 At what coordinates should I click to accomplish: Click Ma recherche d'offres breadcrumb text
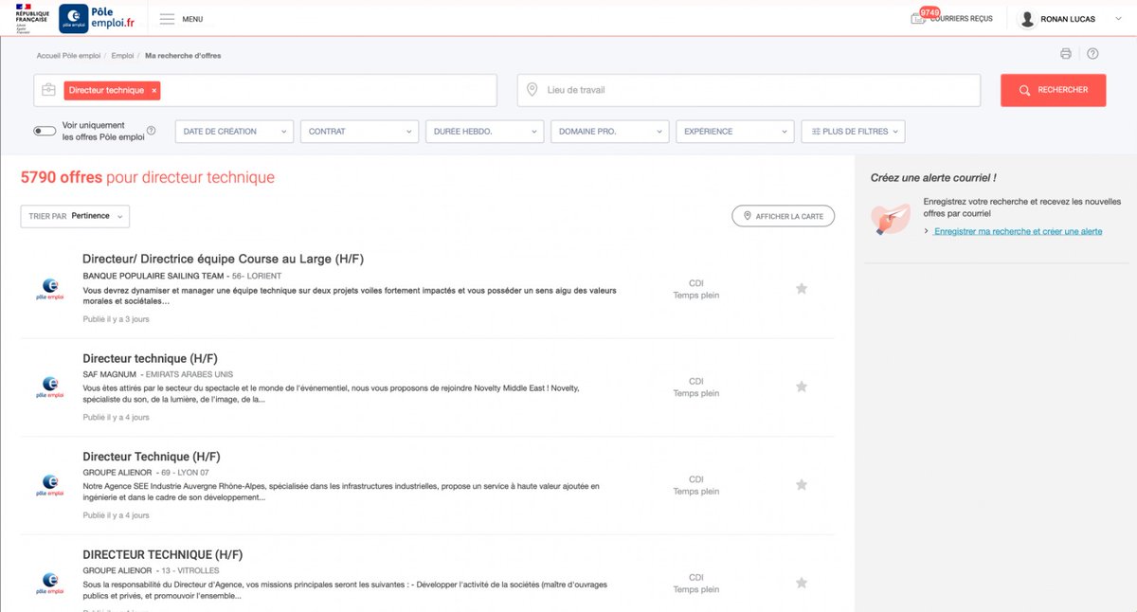click(x=183, y=56)
